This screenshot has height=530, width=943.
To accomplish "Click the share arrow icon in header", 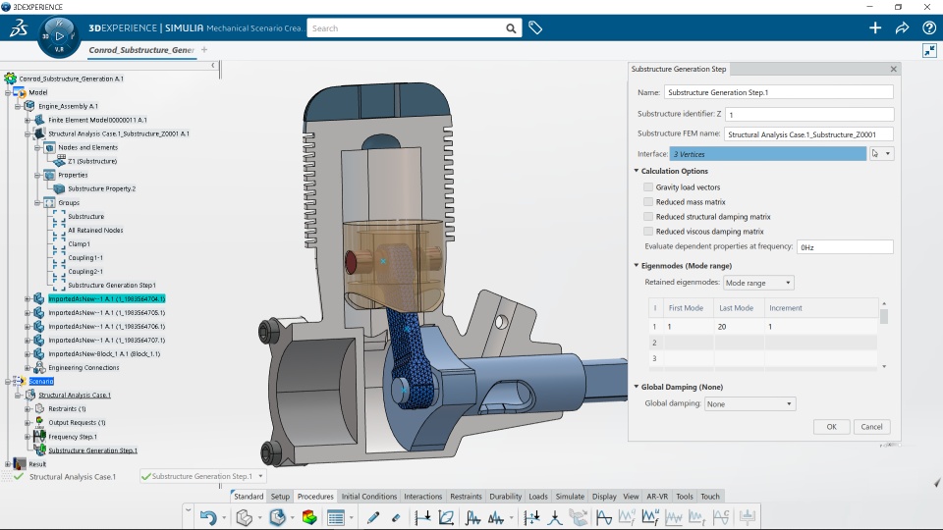I will (902, 27).
